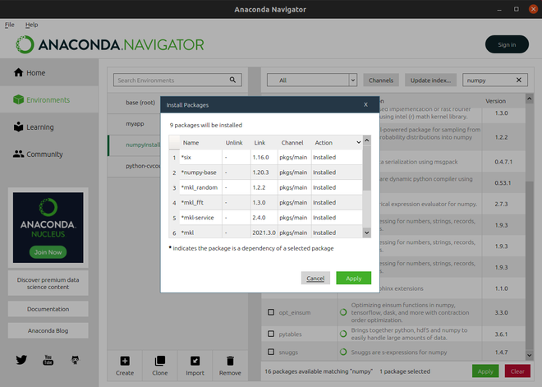Image resolution: width=542 pixels, height=387 pixels.
Task: Click the Search Environments input field
Action: [x=177, y=80]
